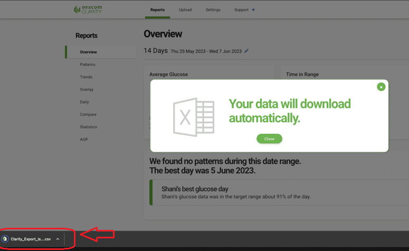Click the Excel spreadsheet icon in the dialog
This screenshot has width=409, height=251.
click(193, 115)
